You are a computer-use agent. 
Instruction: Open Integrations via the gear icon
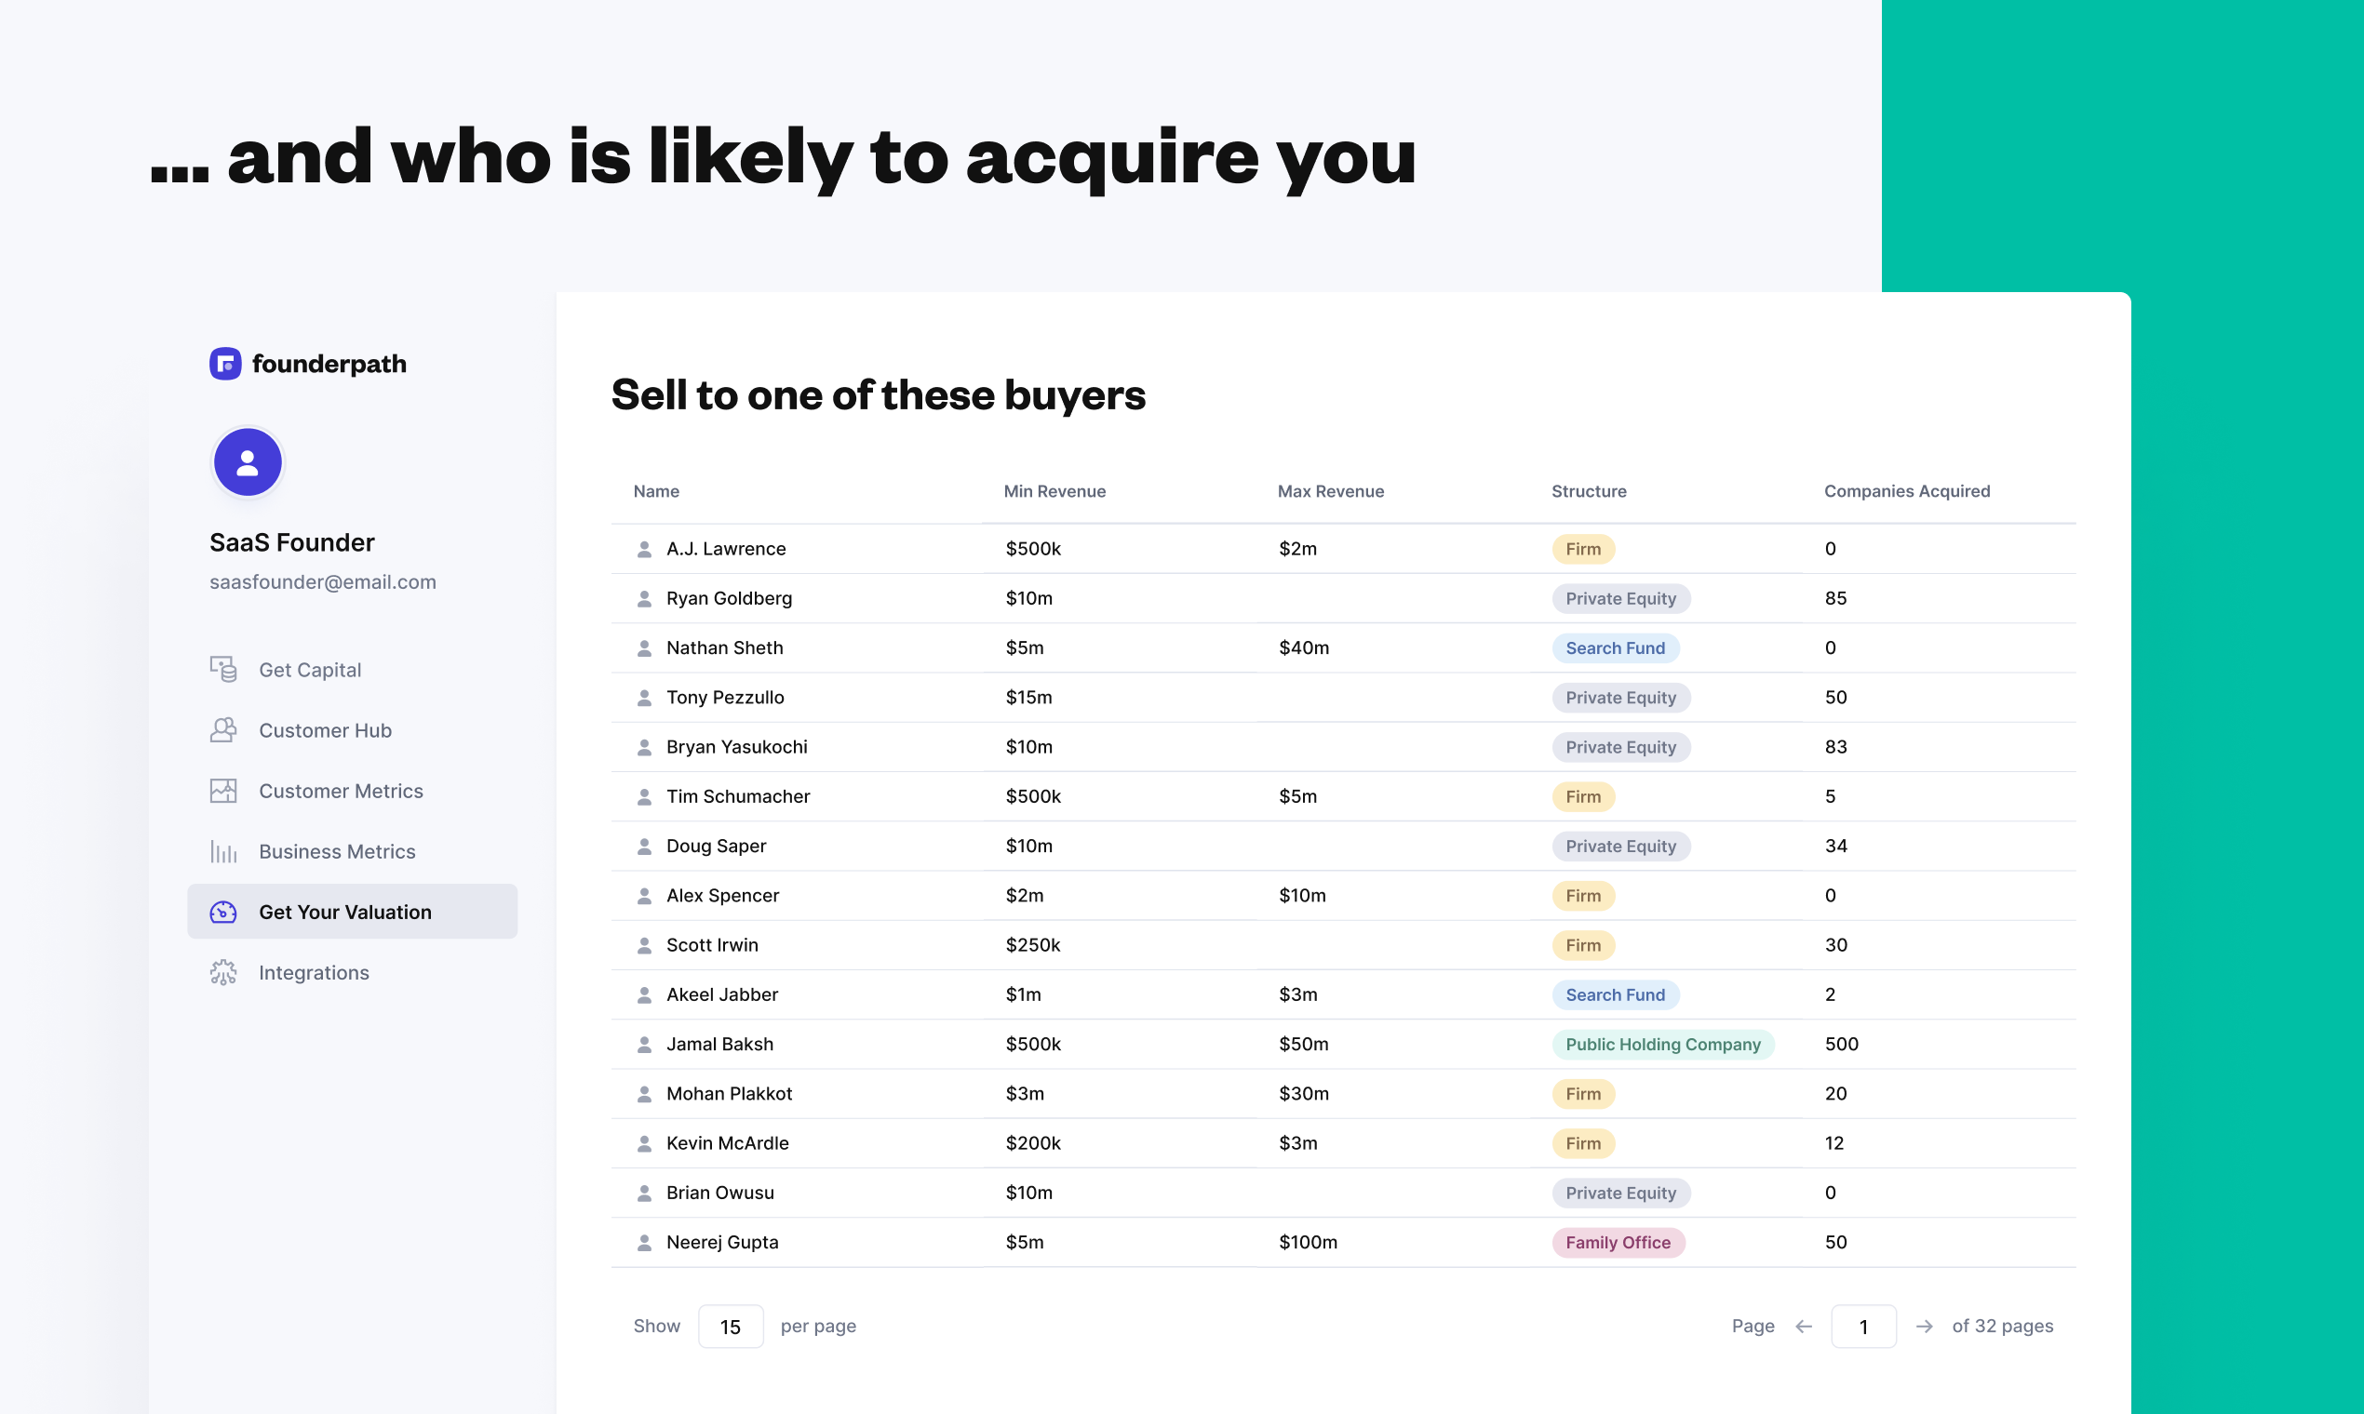pyautogui.click(x=223, y=972)
